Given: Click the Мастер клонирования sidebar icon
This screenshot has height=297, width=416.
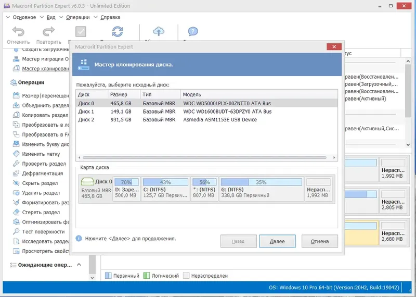Looking at the screenshot, I should (16, 68).
